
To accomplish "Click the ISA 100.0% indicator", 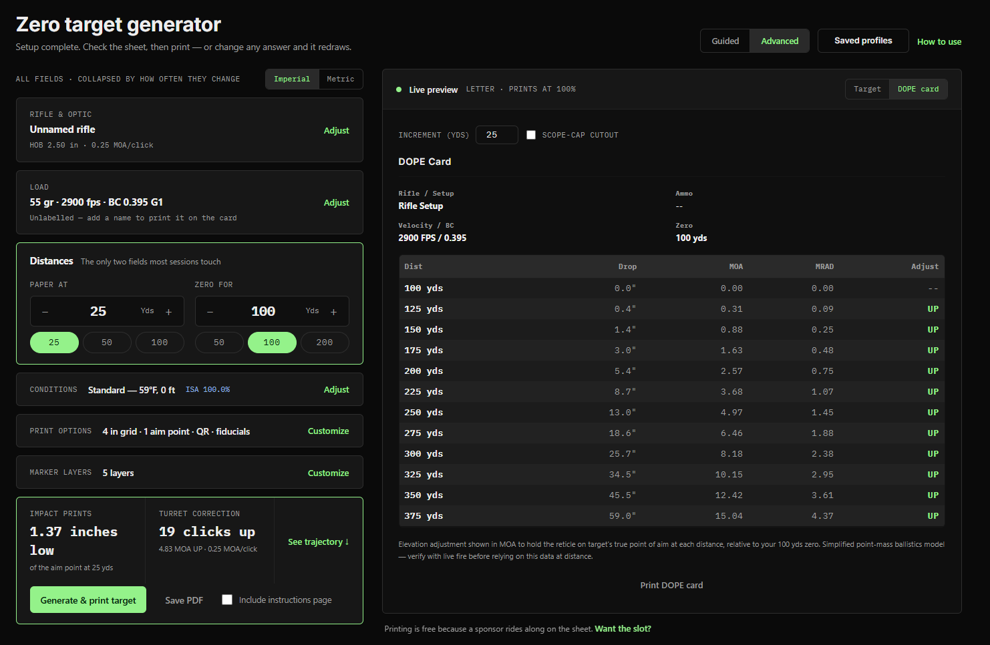I will (208, 389).
